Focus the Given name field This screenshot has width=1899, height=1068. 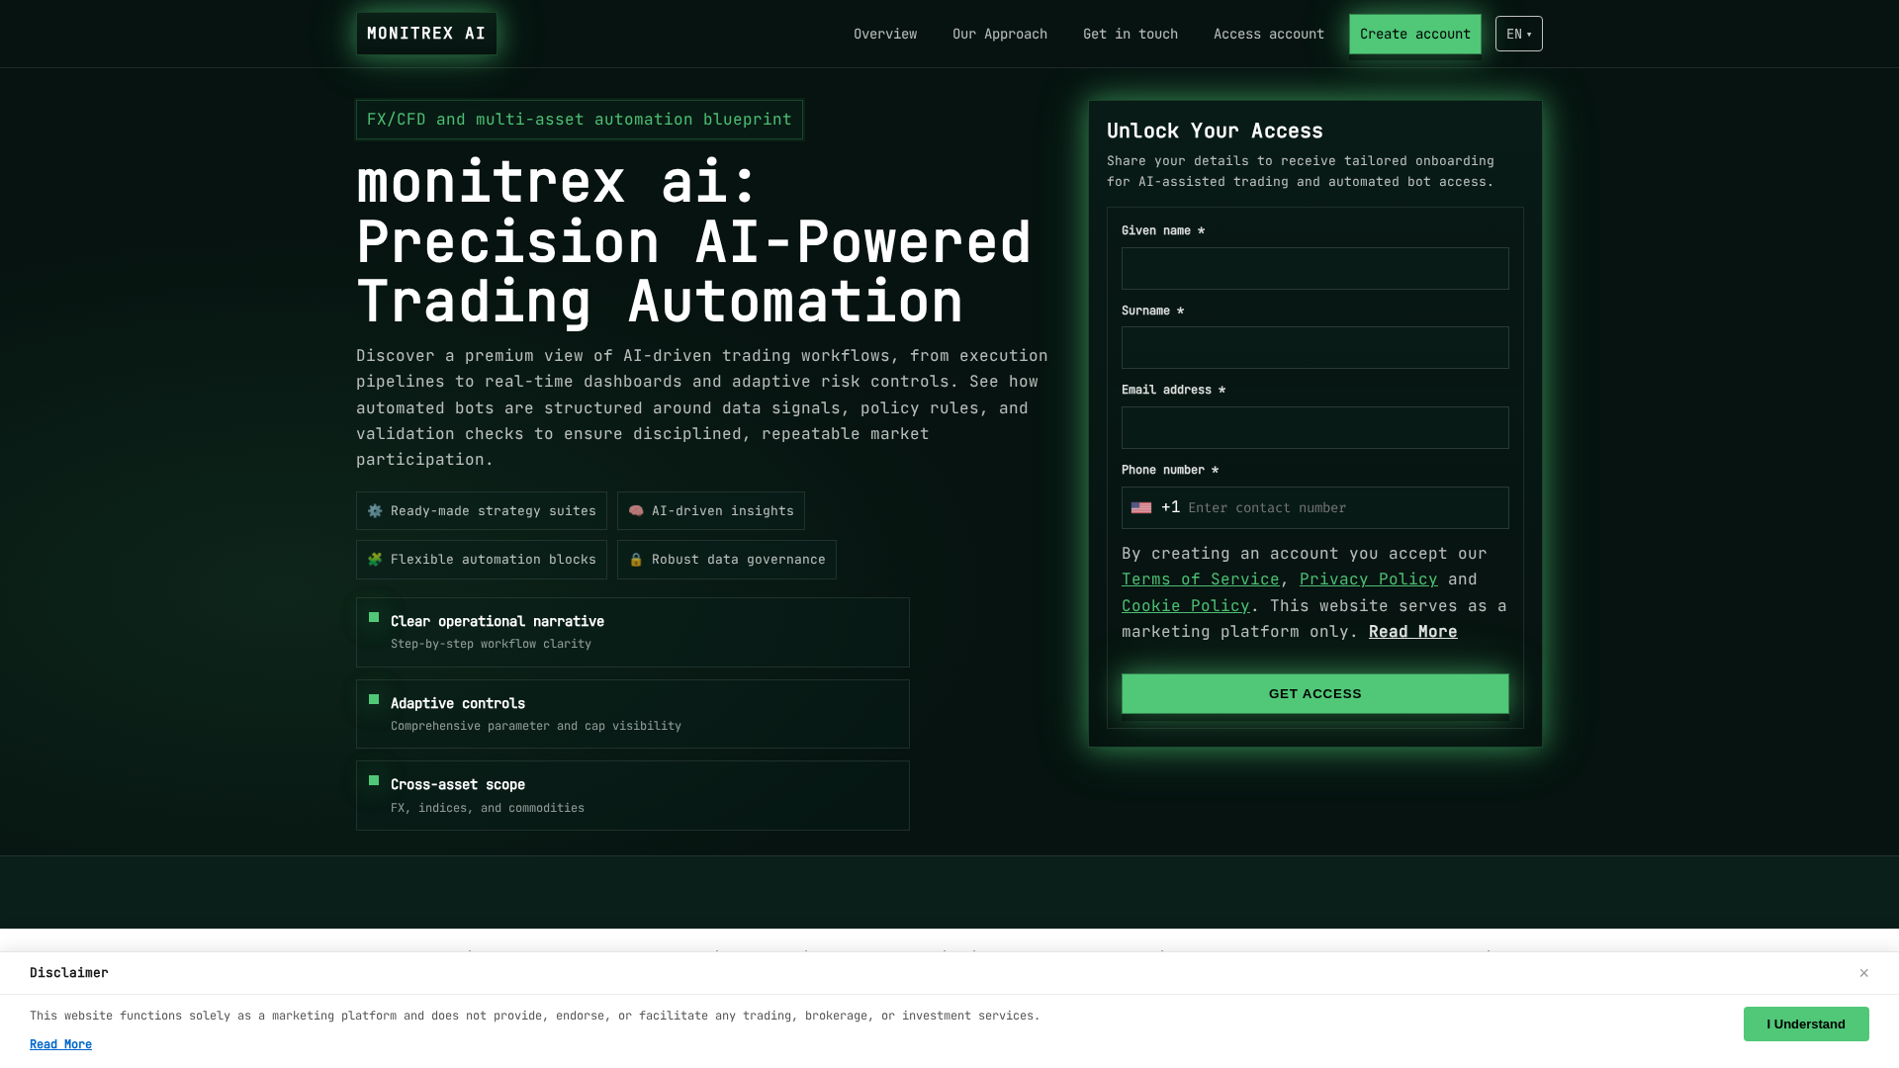click(1315, 268)
